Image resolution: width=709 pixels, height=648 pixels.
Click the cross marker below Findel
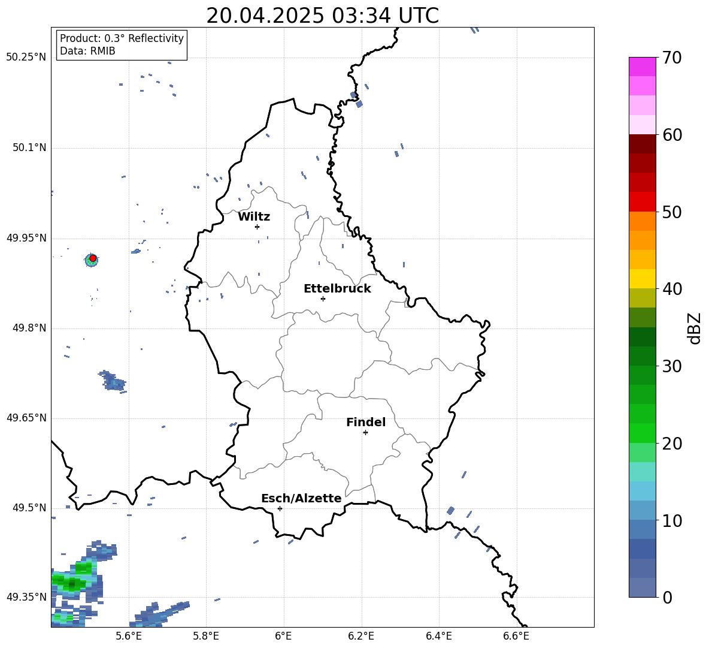pos(365,432)
